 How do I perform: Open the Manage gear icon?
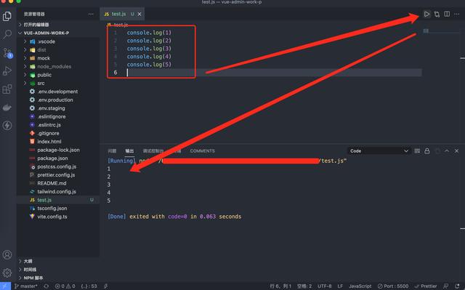tap(7, 273)
